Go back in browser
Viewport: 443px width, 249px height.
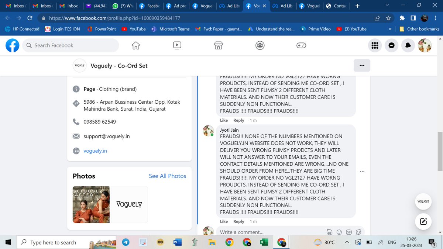[8, 18]
